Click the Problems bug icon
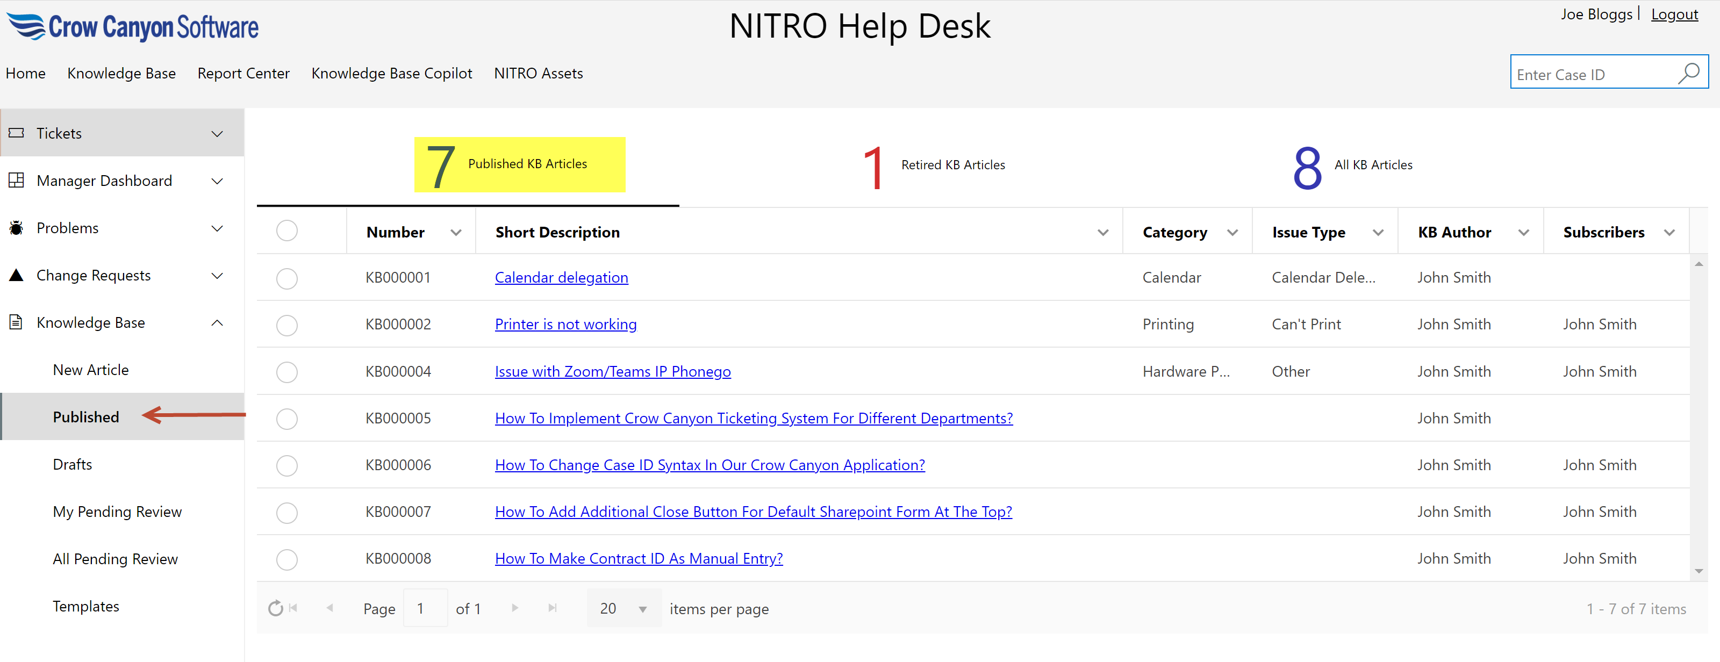The width and height of the screenshot is (1720, 662). point(17,228)
